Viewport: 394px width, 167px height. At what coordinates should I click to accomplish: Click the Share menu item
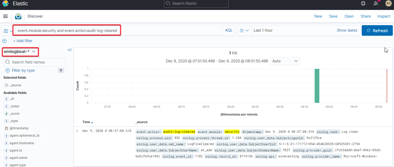coord(366,16)
